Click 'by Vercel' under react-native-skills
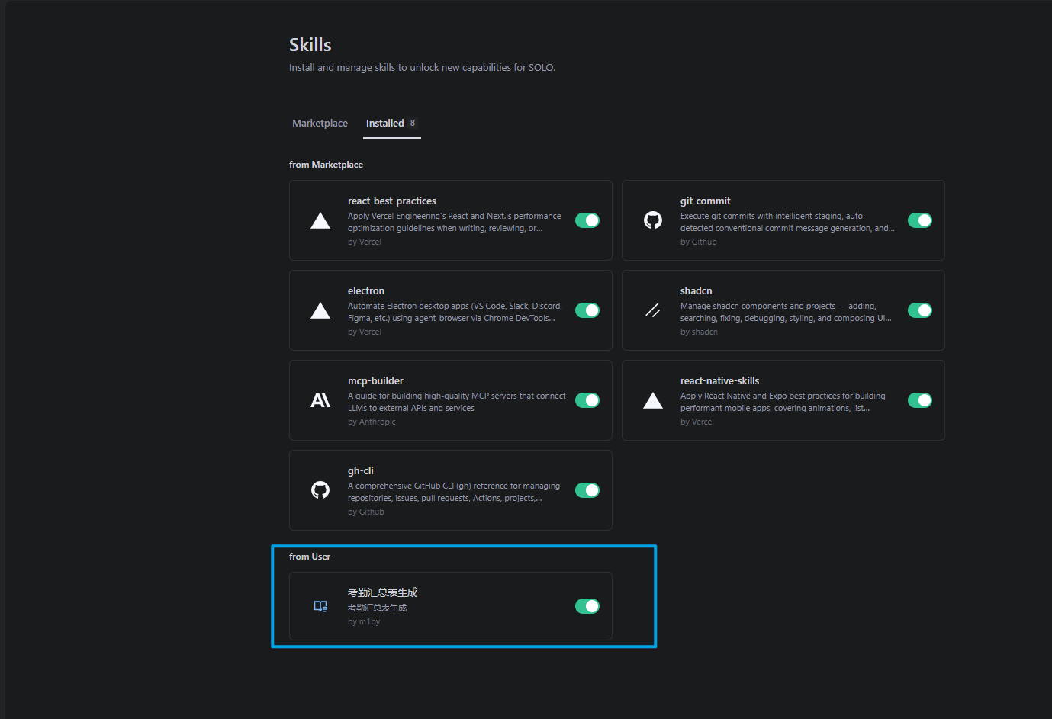 [x=697, y=422]
